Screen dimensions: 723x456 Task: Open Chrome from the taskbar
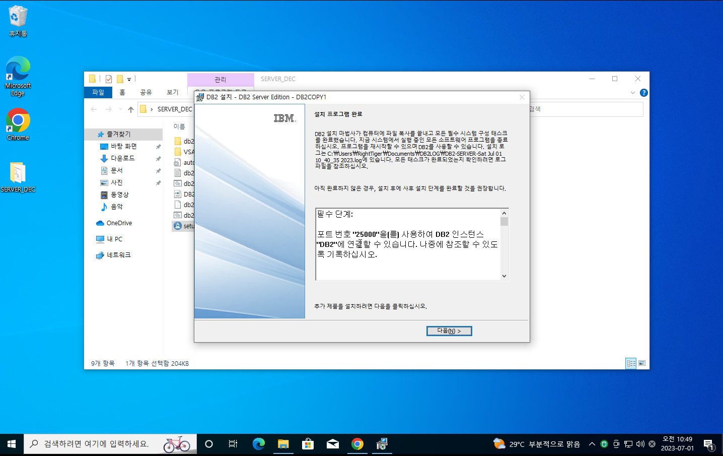(x=357, y=444)
